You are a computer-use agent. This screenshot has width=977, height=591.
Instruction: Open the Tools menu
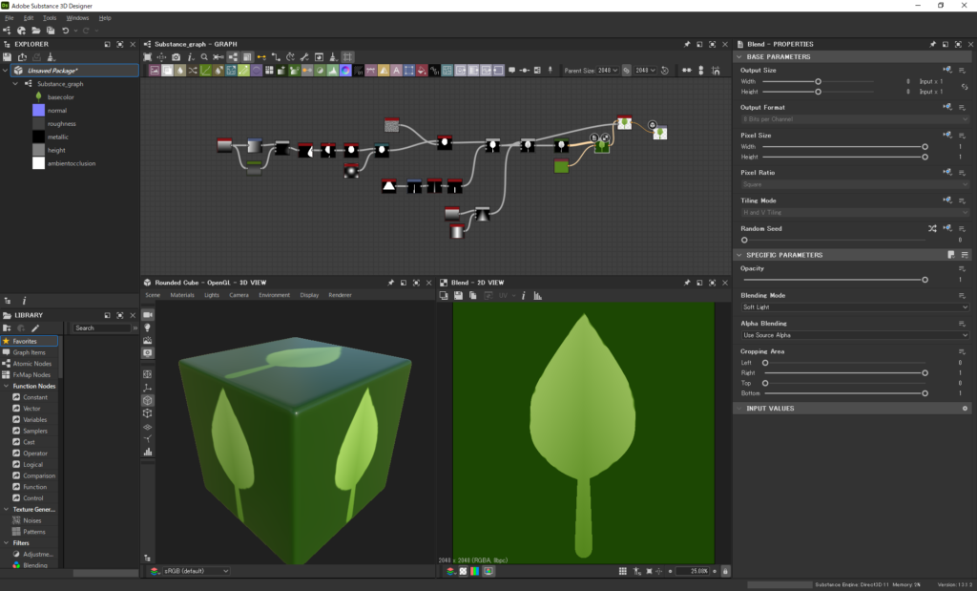50,18
